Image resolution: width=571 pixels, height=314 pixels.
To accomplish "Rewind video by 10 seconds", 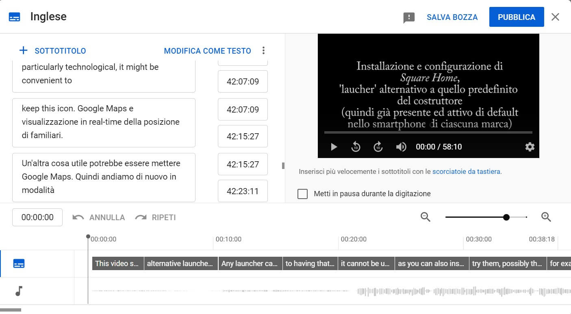I will pyautogui.click(x=356, y=147).
